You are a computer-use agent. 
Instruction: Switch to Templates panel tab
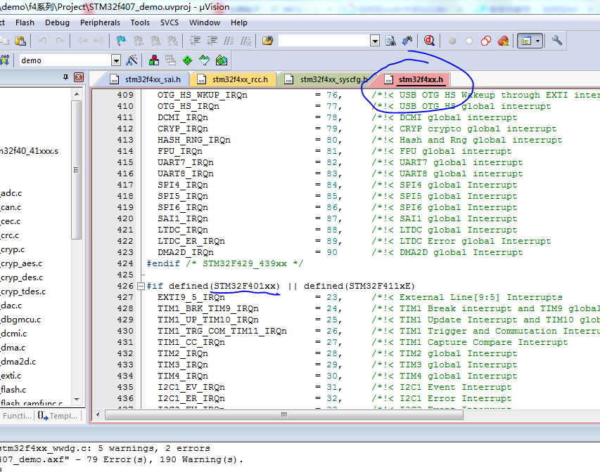click(x=58, y=415)
